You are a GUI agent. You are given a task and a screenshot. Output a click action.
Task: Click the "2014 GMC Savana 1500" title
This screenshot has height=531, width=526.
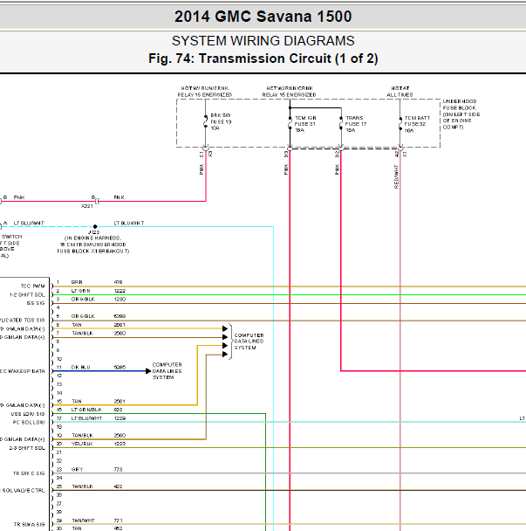(263, 17)
